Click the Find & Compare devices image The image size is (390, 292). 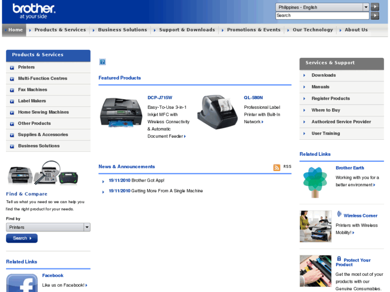coord(43,173)
